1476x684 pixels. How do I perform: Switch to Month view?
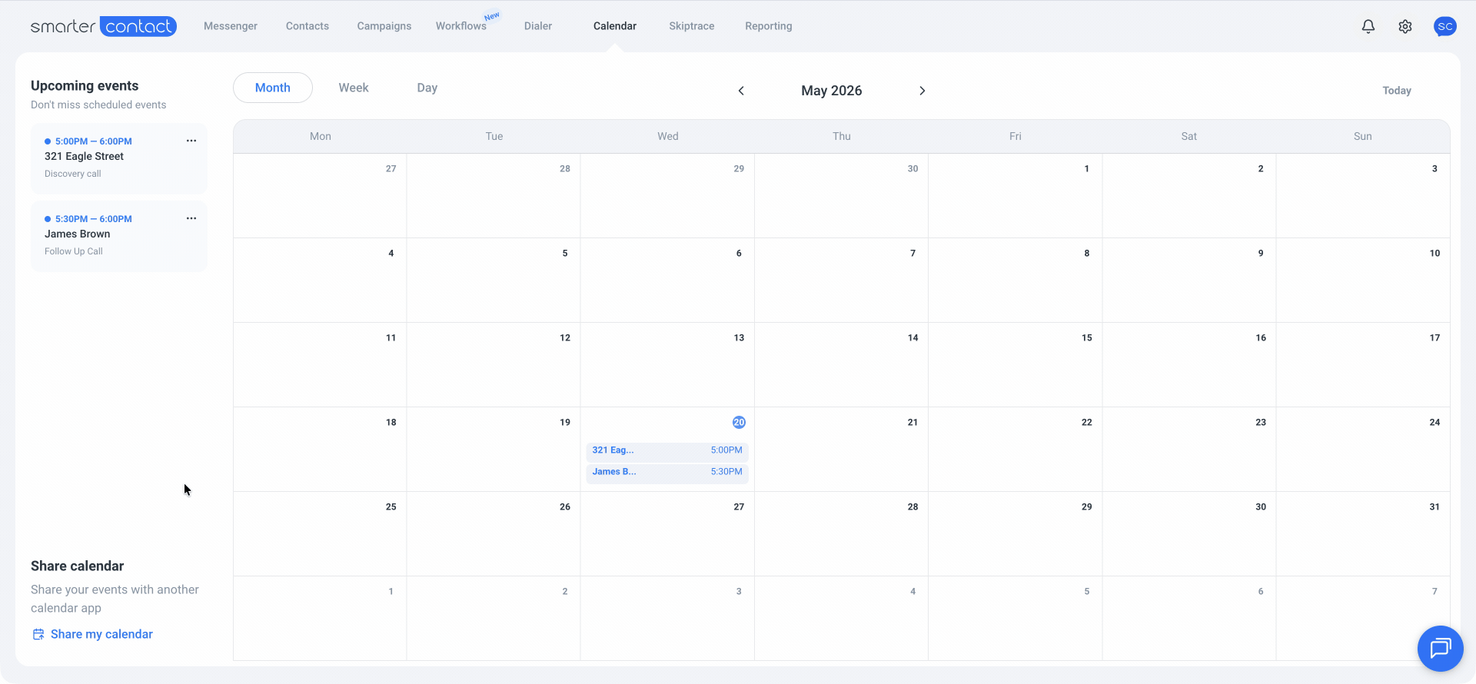tap(273, 88)
